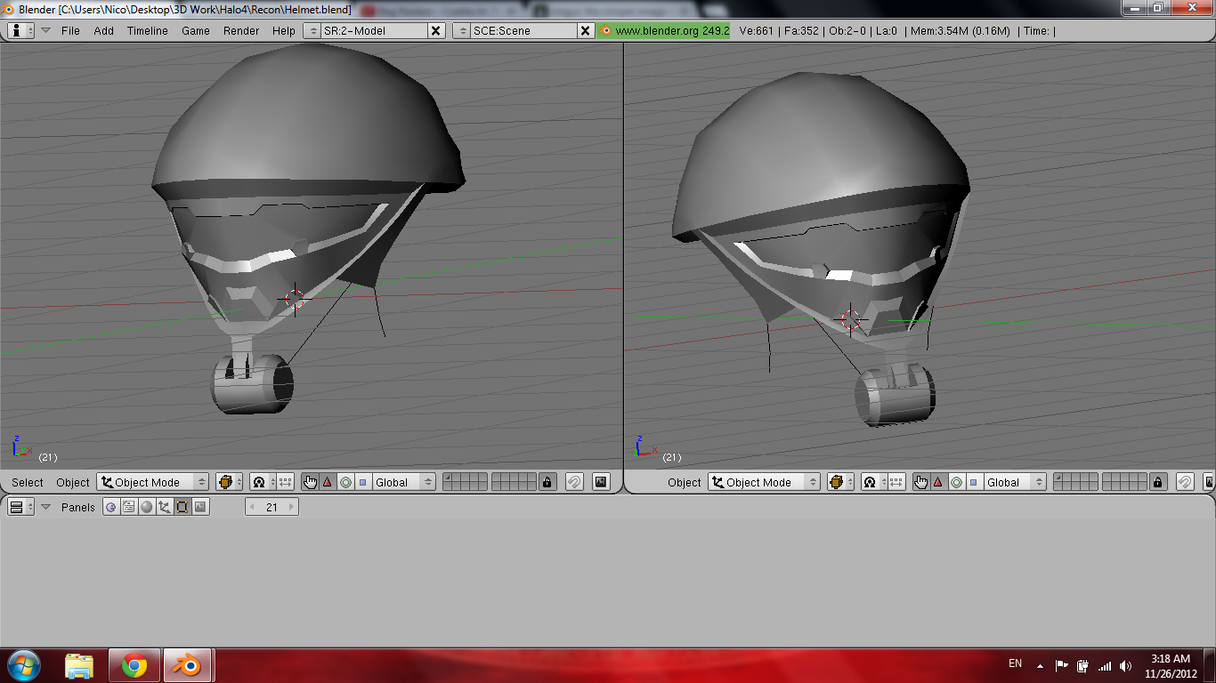
Task: Toggle the 3D manipulator hand in left viewport
Action: pos(310,482)
